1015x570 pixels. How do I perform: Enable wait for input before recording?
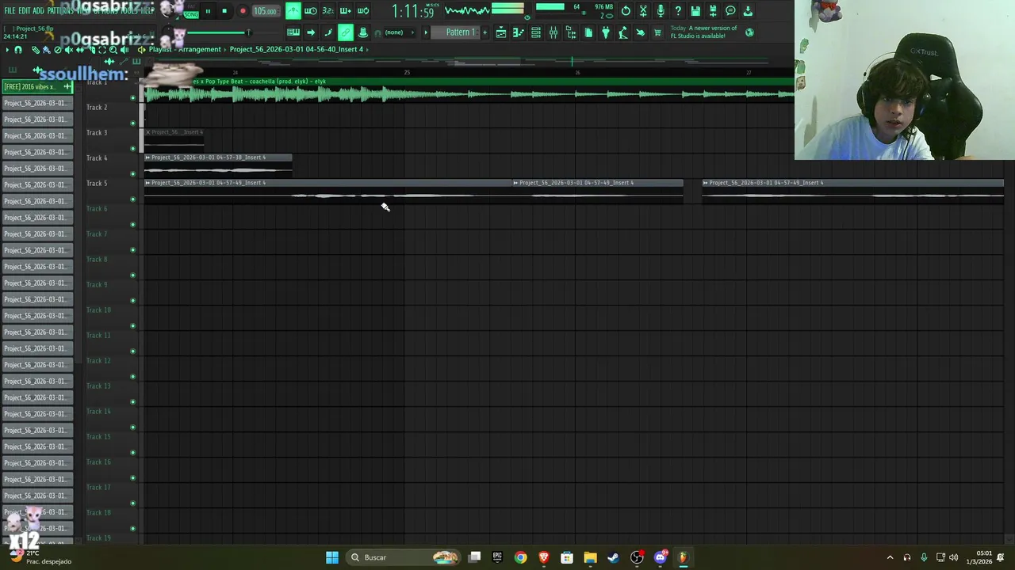point(311,11)
